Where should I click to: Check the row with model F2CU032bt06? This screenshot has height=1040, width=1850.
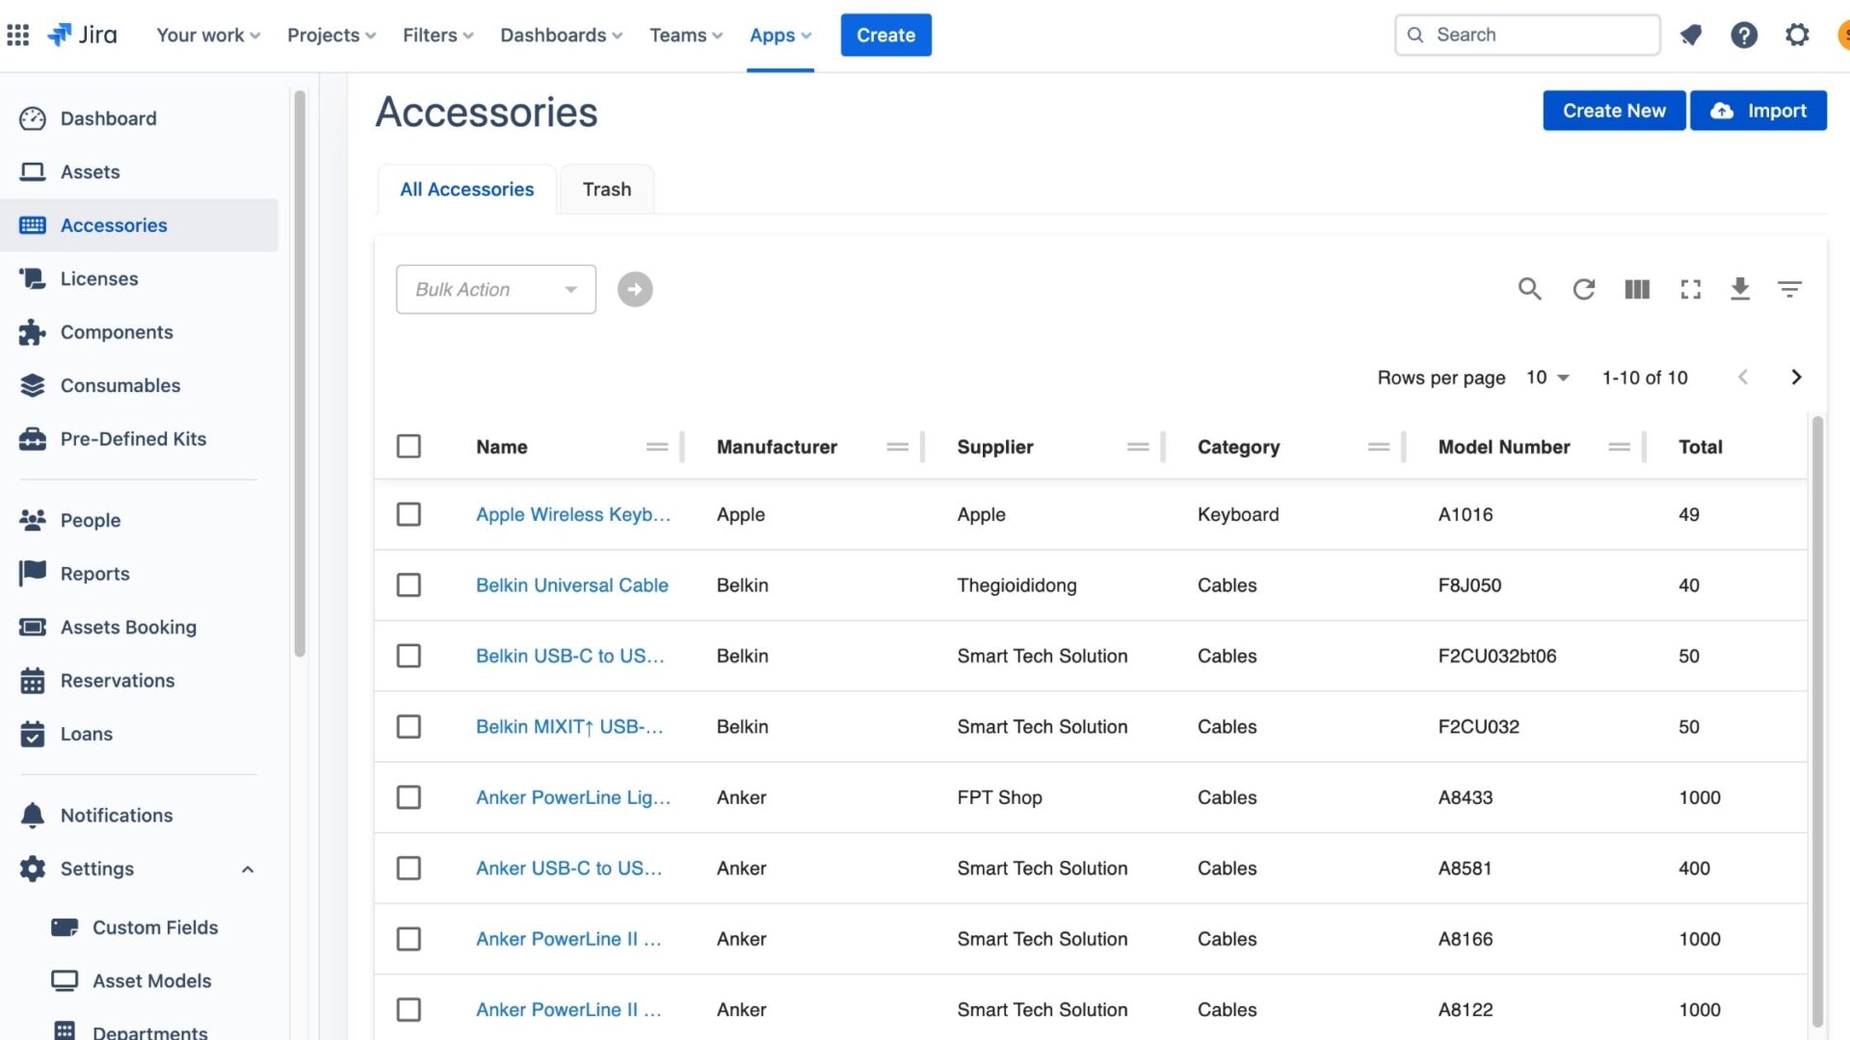click(409, 656)
